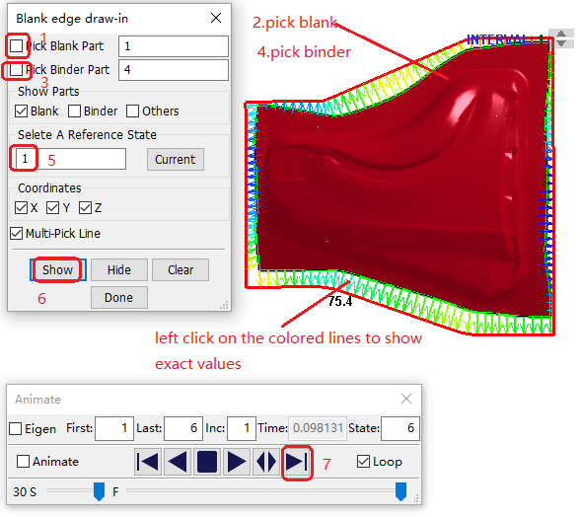Viewport: 581px width, 517px height.
Task: Check the Others show-parts box
Action: (x=132, y=111)
